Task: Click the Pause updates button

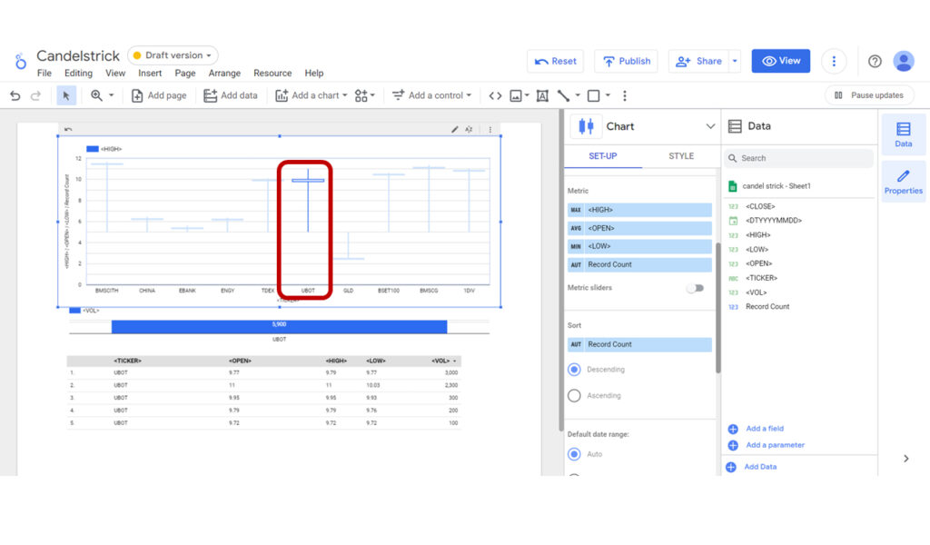Action: tap(869, 95)
